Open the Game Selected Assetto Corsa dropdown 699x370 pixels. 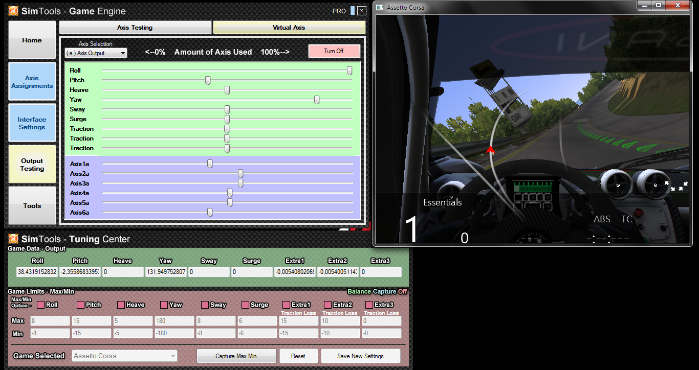(x=125, y=356)
